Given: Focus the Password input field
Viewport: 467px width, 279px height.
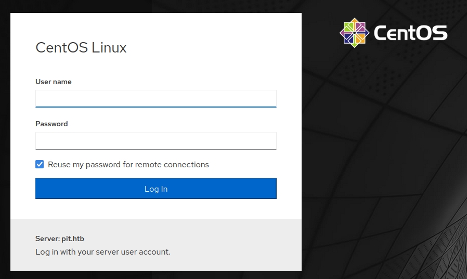Looking at the screenshot, I should click(155, 140).
